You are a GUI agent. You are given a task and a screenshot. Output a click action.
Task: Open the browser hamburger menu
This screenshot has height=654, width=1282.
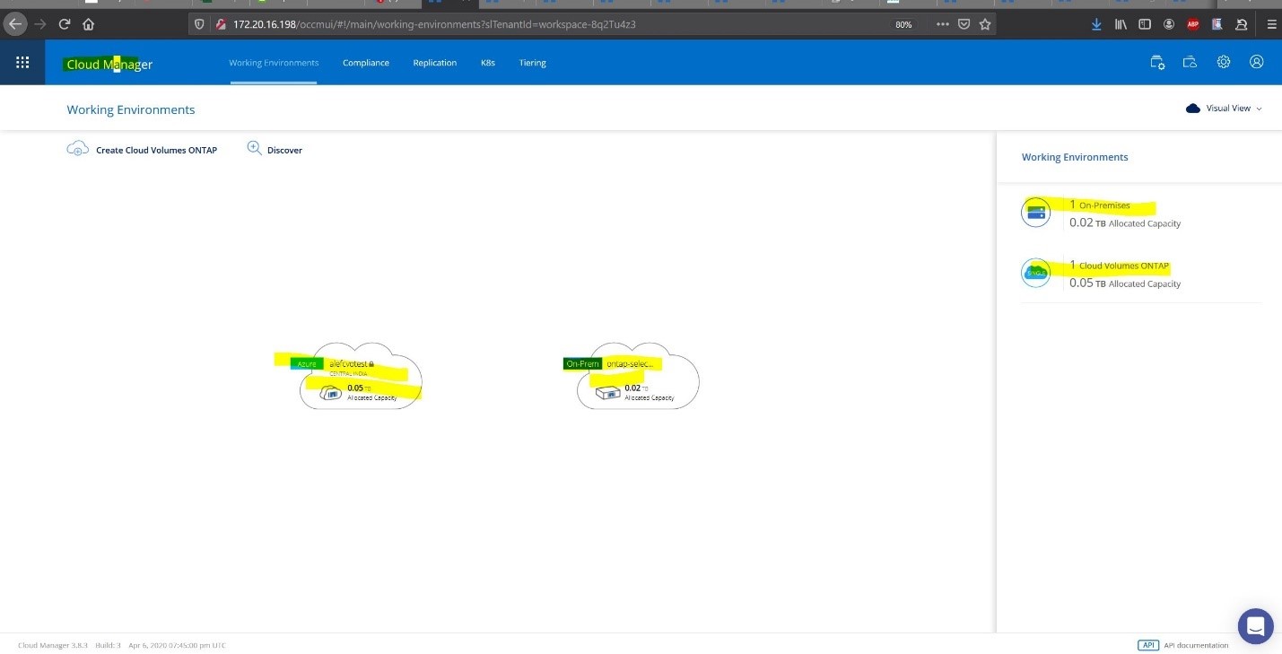tap(1270, 24)
